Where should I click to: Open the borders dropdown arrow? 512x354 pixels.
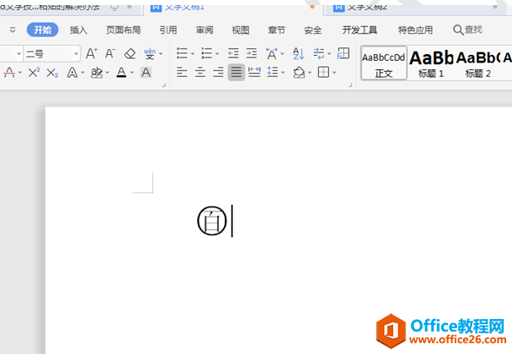click(x=335, y=72)
